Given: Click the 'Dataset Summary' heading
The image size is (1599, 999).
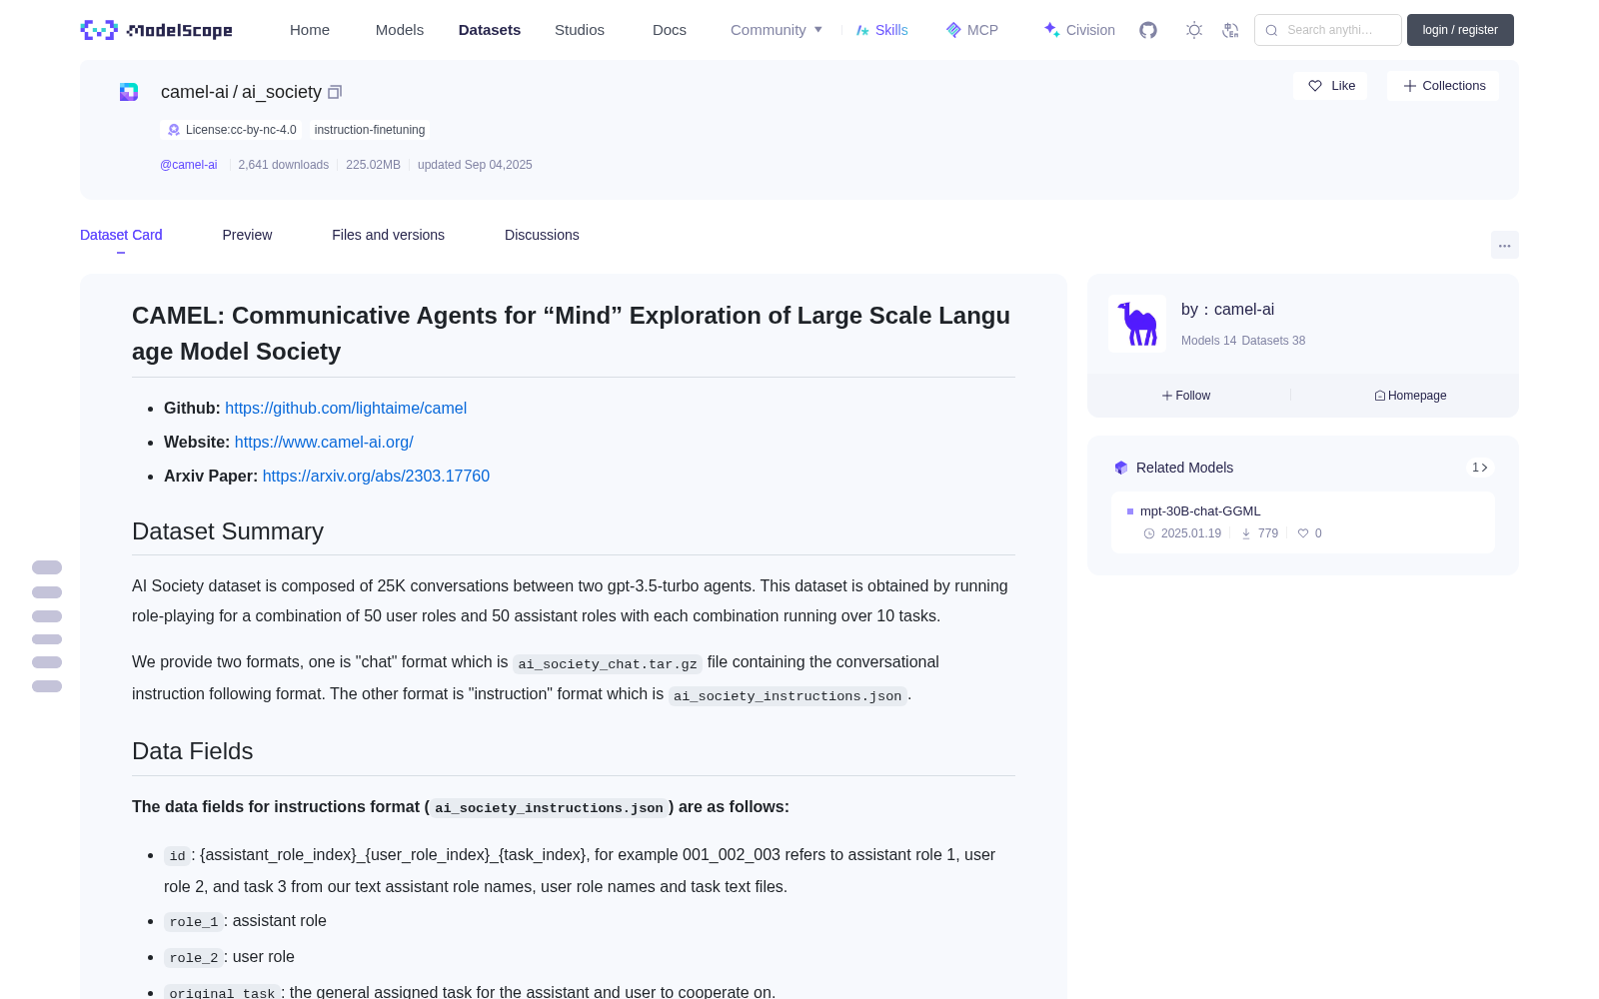Looking at the screenshot, I should [x=228, y=531].
